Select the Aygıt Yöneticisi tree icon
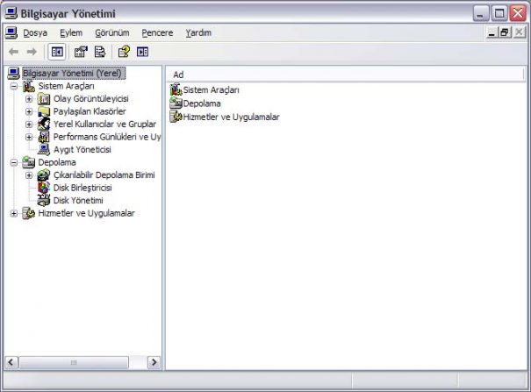The image size is (531, 392). [x=44, y=149]
